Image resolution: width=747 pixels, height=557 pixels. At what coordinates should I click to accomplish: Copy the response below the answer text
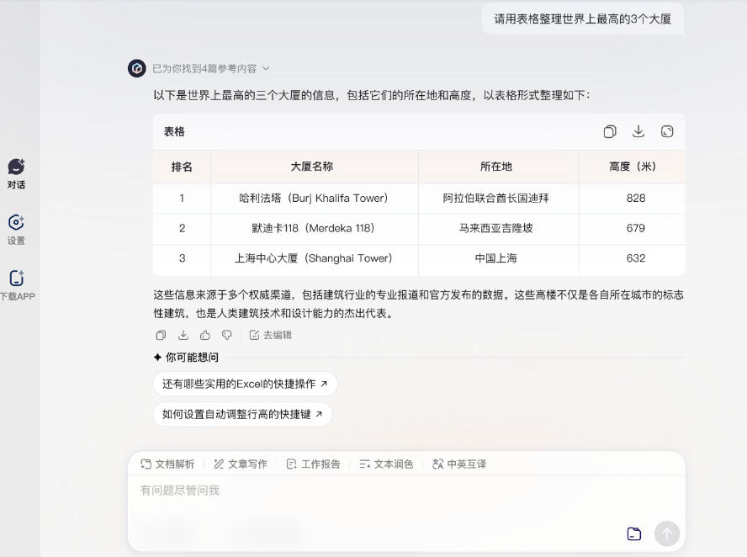click(161, 335)
